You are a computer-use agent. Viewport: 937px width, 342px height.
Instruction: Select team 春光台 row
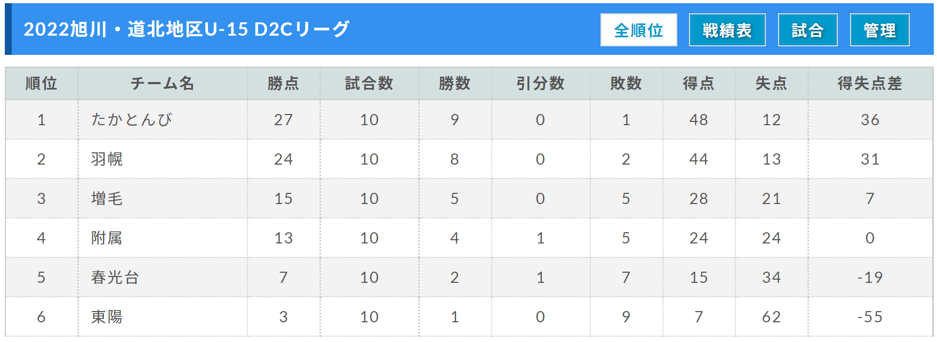click(469, 277)
